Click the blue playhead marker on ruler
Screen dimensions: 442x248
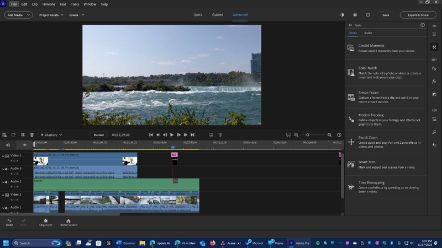(173, 147)
